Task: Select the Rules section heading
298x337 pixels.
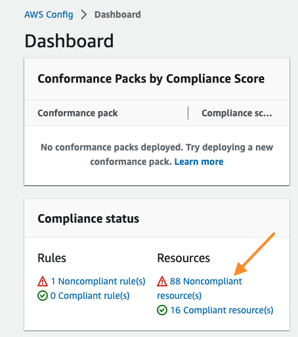Action: tap(52, 258)
